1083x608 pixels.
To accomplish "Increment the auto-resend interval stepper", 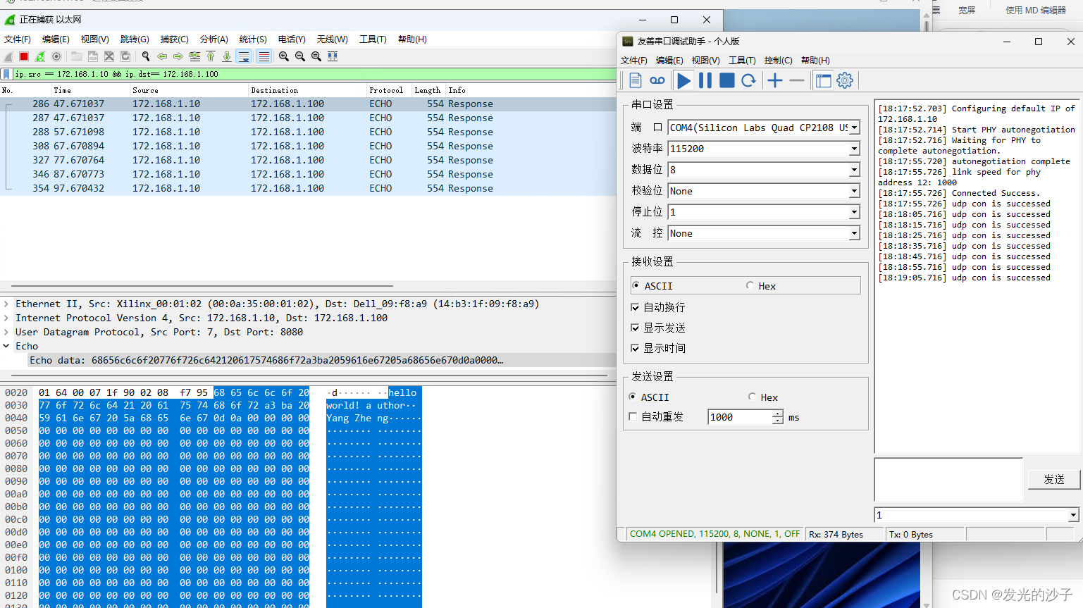I will pyautogui.click(x=777, y=414).
